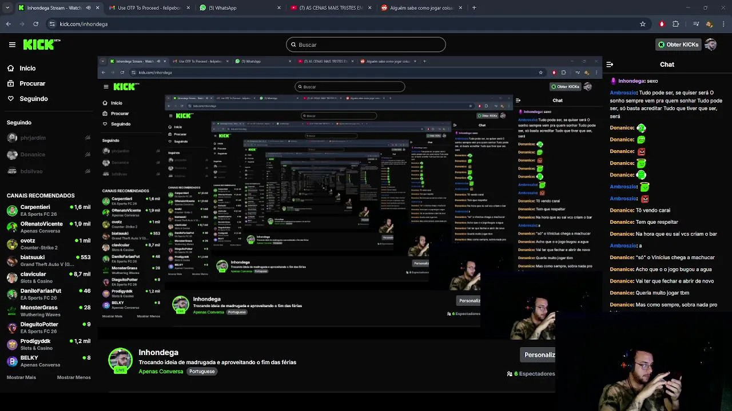Switch to Alguém sabe como jogar tab
732x411 pixels.
[x=421, y=8]
